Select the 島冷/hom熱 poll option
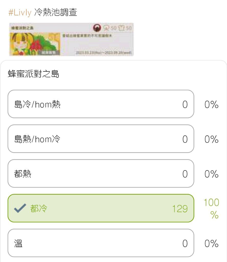Screen dimensions: 227x262 [101, 104]
